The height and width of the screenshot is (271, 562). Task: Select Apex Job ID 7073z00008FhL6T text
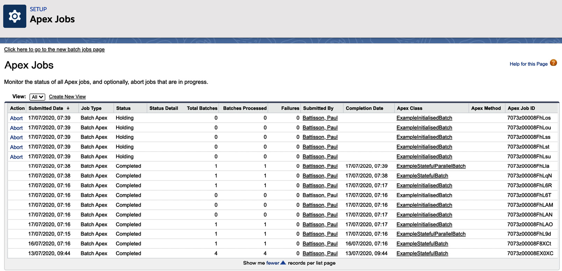(x=529, y=195)
